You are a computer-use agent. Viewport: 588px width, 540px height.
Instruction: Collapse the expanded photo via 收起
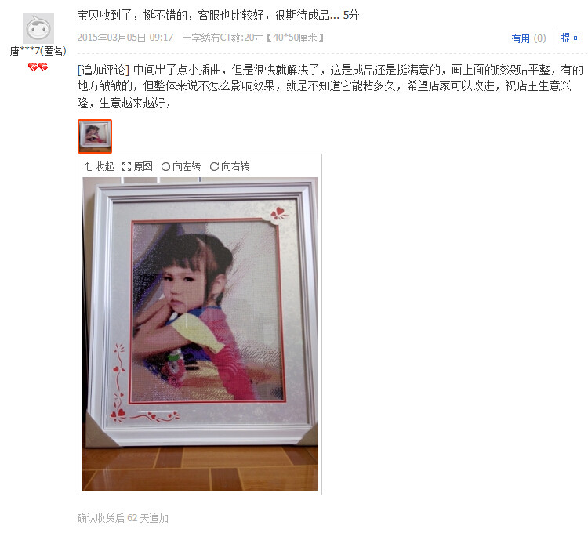[x=100, y=166]
